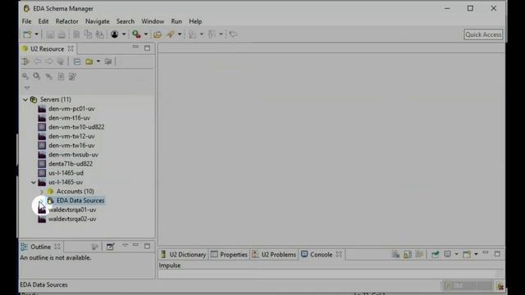Screen dimensions: 525x295
Task: Click the Quick Access field
Action: pos(483,34)
